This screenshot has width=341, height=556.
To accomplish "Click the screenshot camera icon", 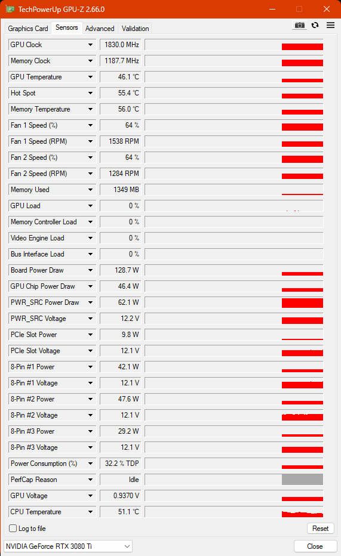I will 300,25.
